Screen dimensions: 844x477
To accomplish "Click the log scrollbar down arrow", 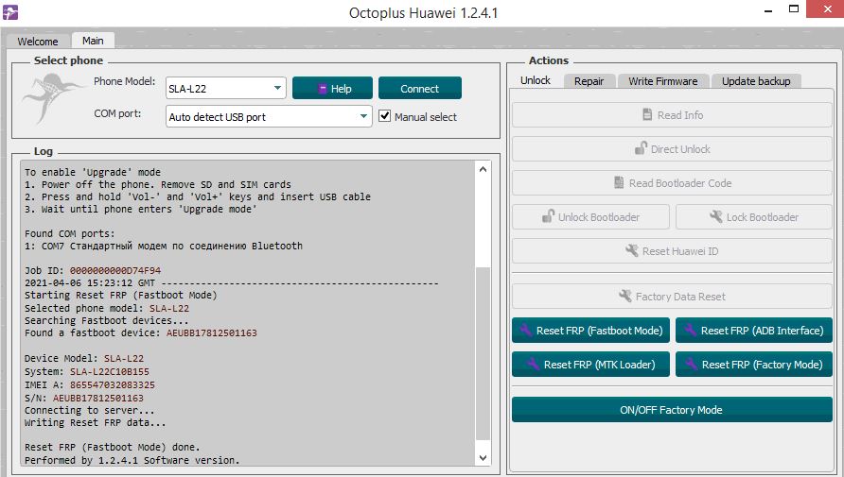I will [x=483, y=458].
